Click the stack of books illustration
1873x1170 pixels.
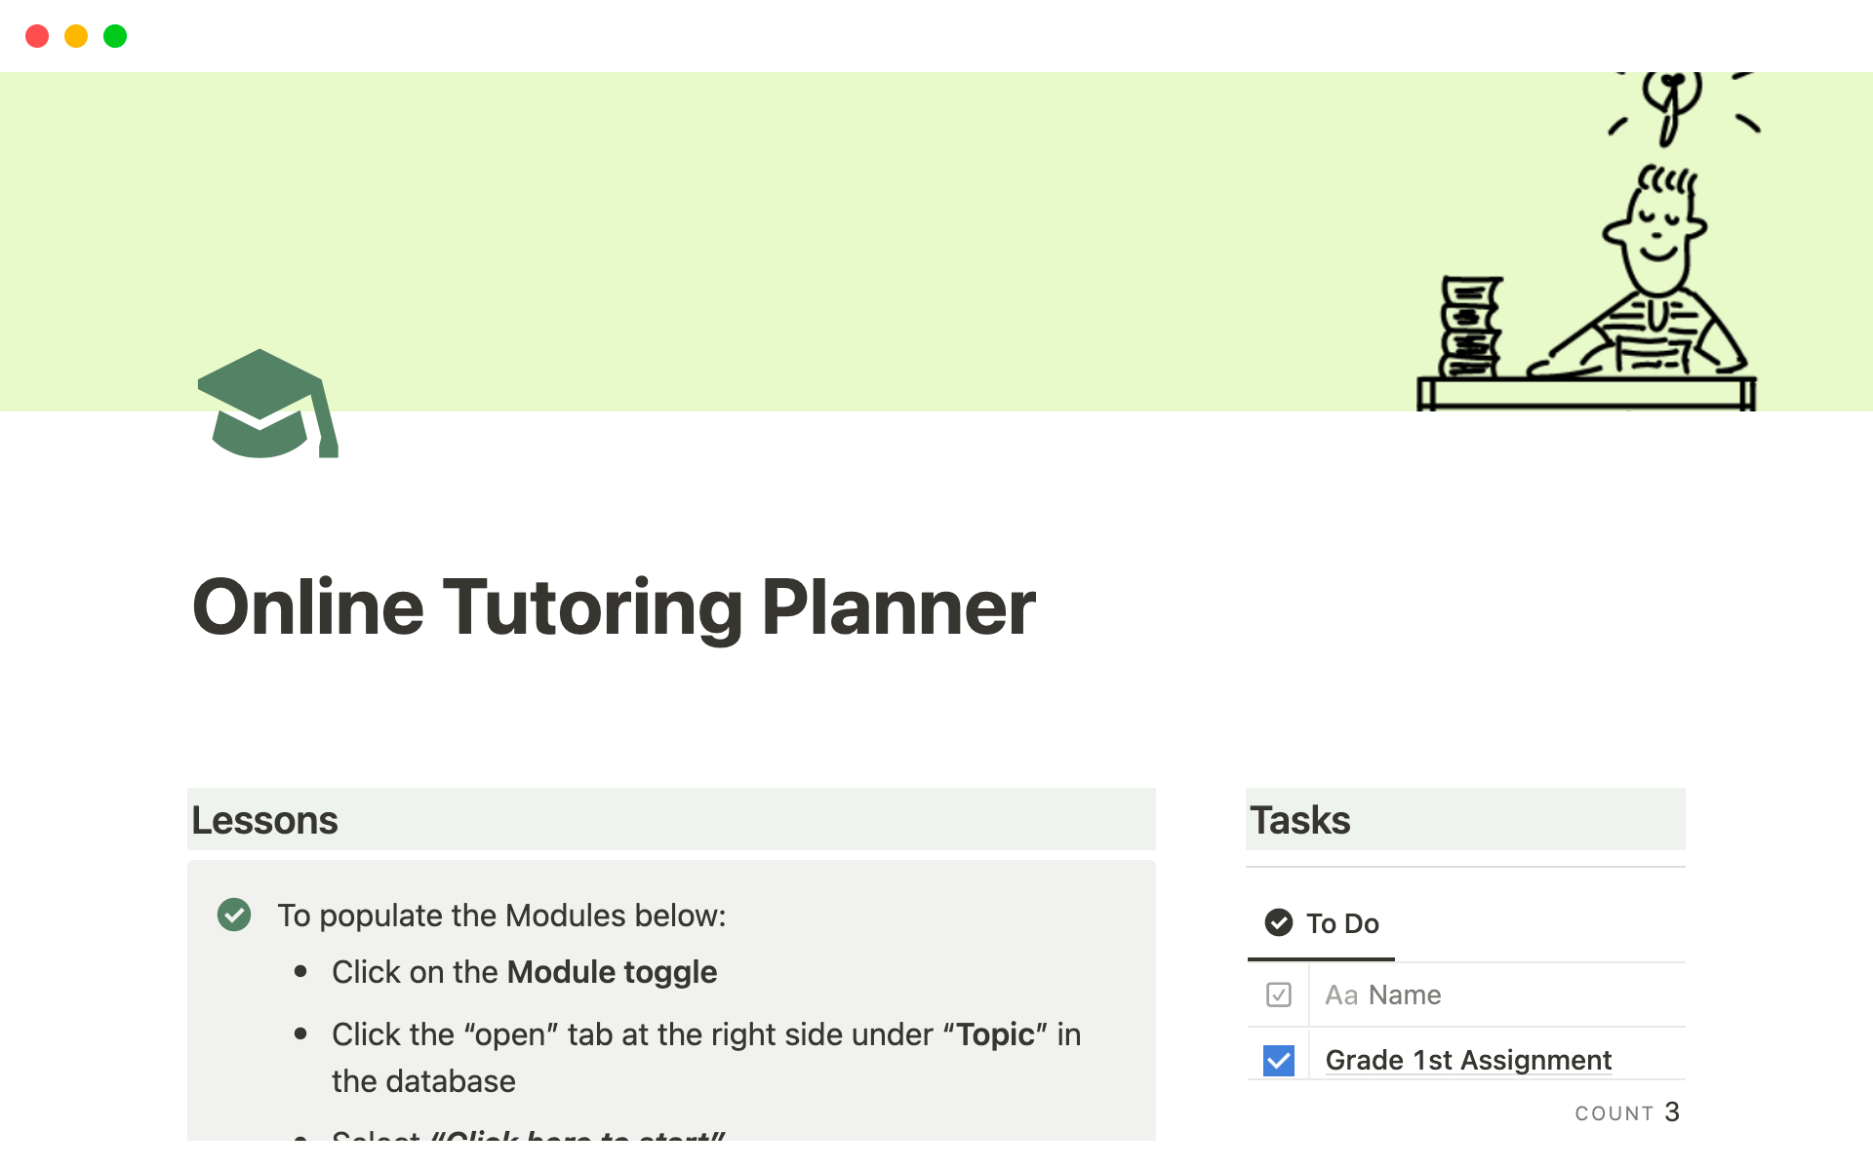1470,327
